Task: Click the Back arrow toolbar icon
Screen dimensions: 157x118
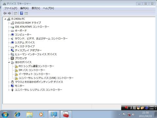Action: [x=5, y=13]
